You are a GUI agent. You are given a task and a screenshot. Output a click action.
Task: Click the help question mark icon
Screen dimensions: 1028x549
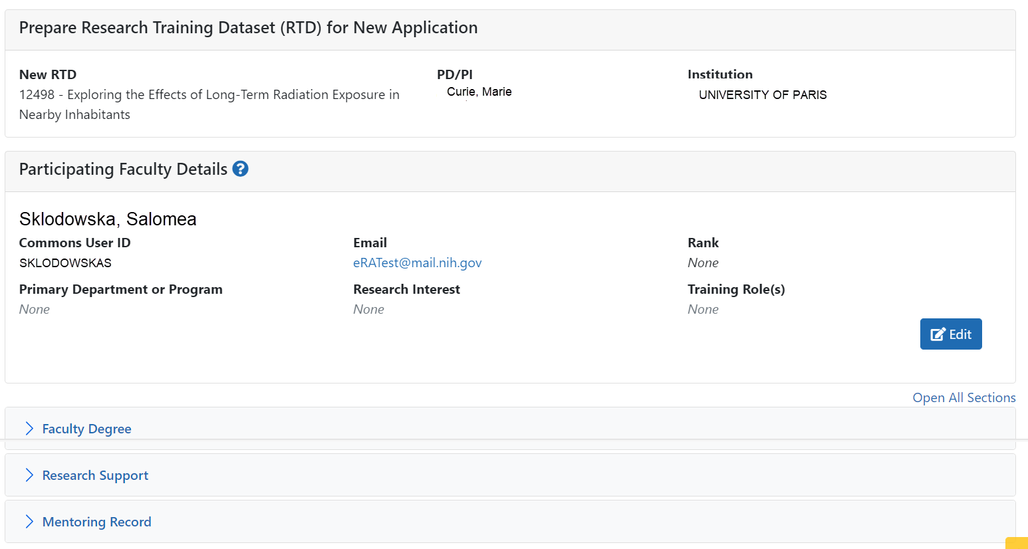tap(241, 169)
